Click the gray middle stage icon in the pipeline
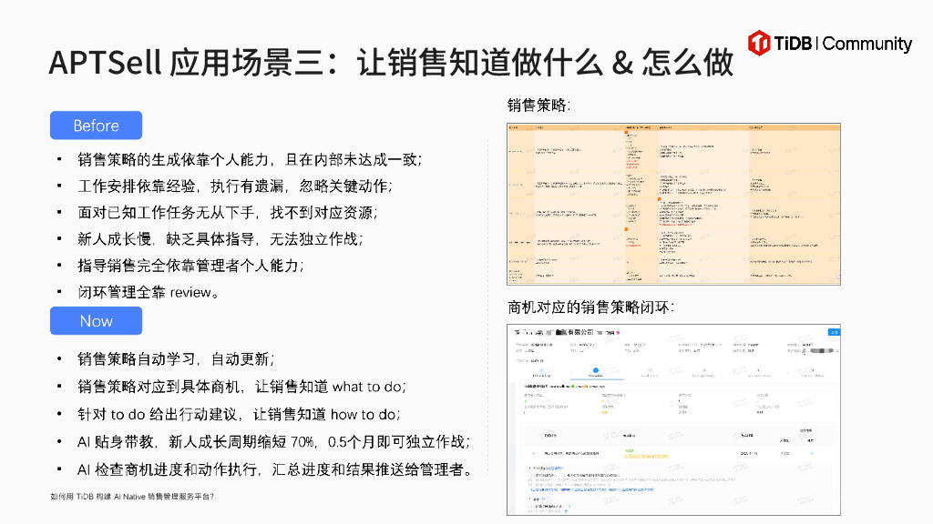933x524 pixels. pyautogui.click(x=649, y=371)
